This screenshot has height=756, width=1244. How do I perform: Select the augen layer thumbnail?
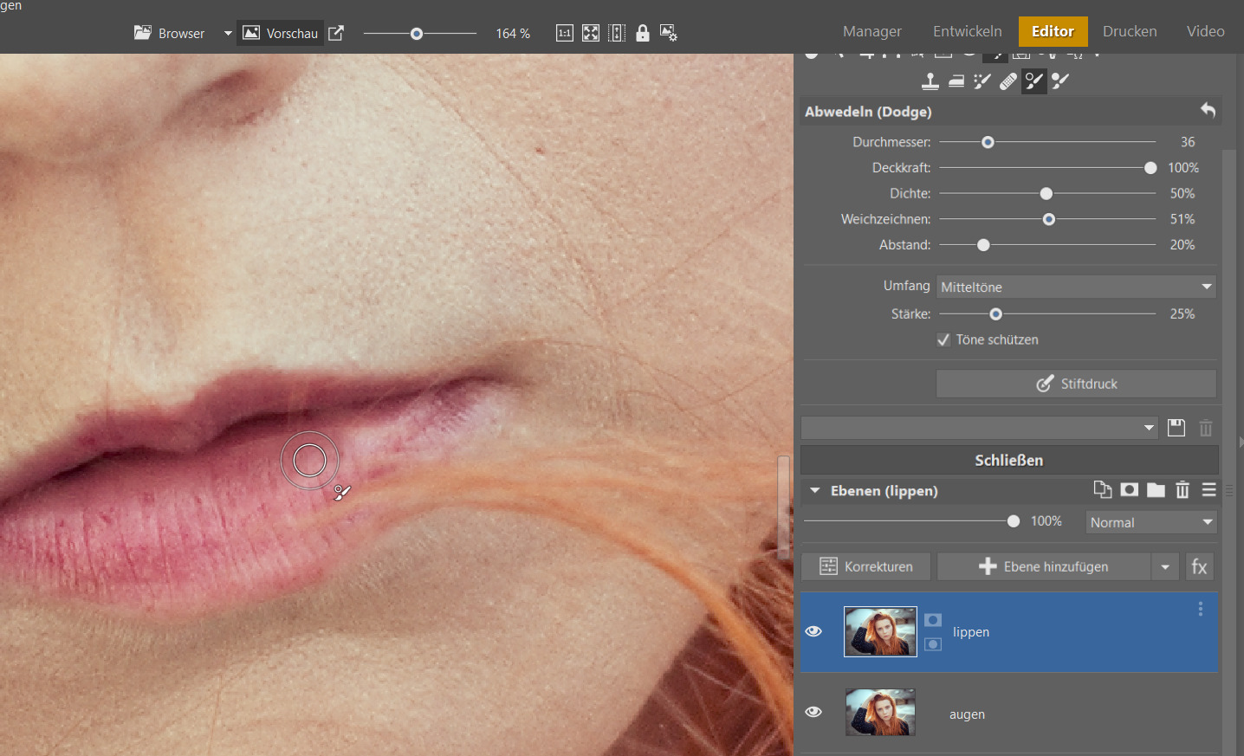click(880, 713)
